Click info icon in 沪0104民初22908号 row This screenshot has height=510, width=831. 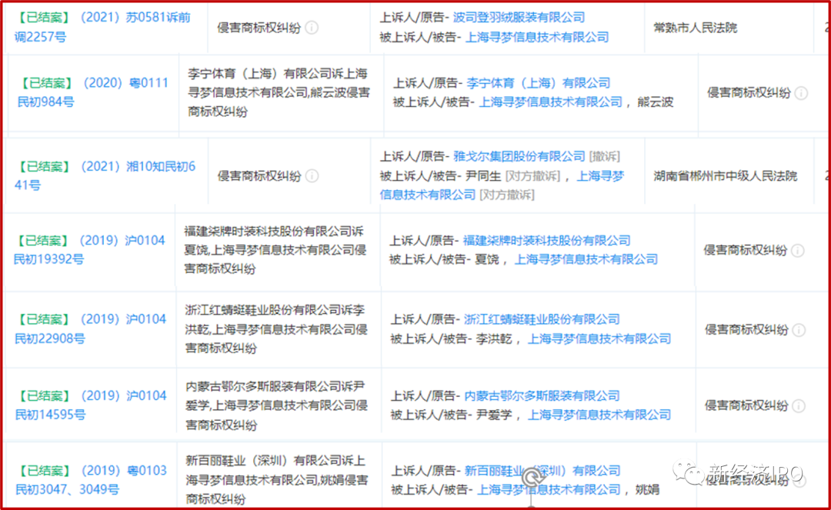point(799,330)
